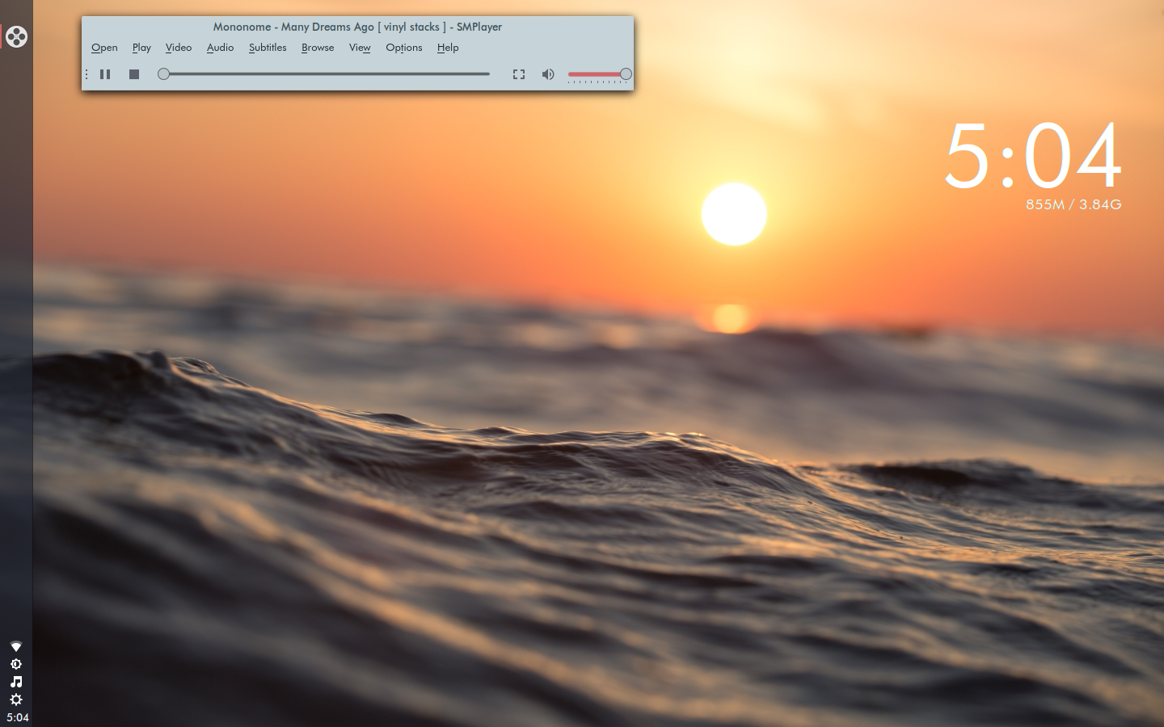Open the Browse menu
The height and width of the screenshot is (727, 1164).
pos(318,48)
